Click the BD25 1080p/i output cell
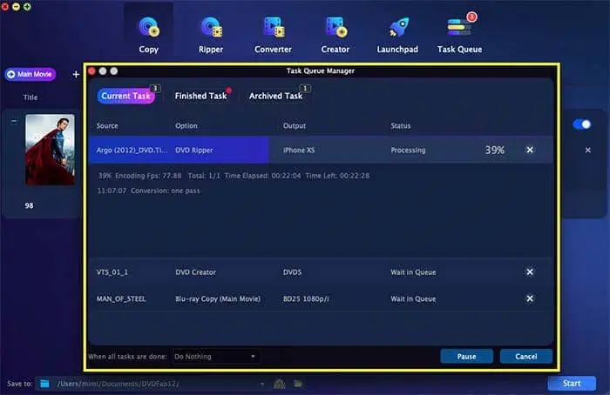This screenshot has width=610, height=395. point(306,298)
